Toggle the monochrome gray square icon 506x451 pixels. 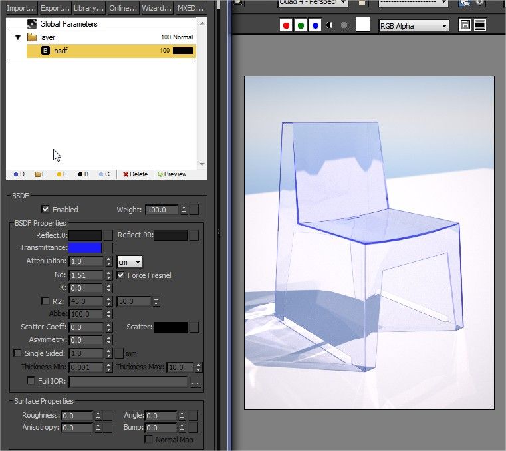344,25
